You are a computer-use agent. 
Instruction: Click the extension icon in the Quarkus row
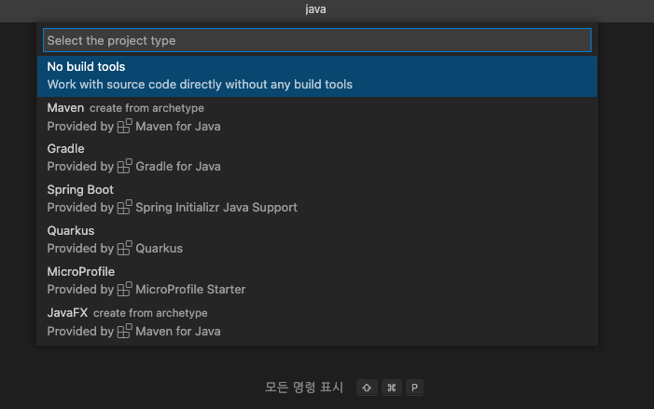click(125, 248)
